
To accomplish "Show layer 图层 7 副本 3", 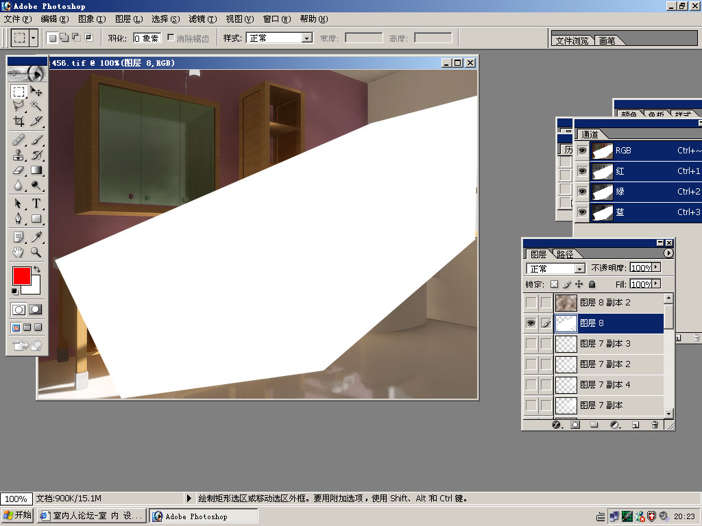I will click(x=531, y=344).
